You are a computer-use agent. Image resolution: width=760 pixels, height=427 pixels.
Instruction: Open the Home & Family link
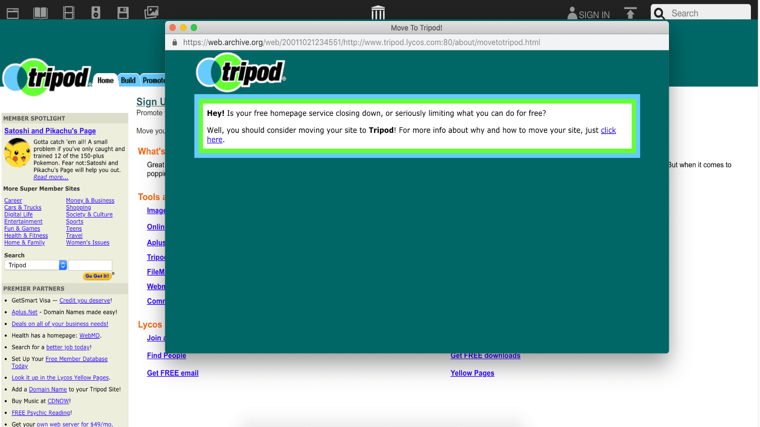tap(24, 243)
